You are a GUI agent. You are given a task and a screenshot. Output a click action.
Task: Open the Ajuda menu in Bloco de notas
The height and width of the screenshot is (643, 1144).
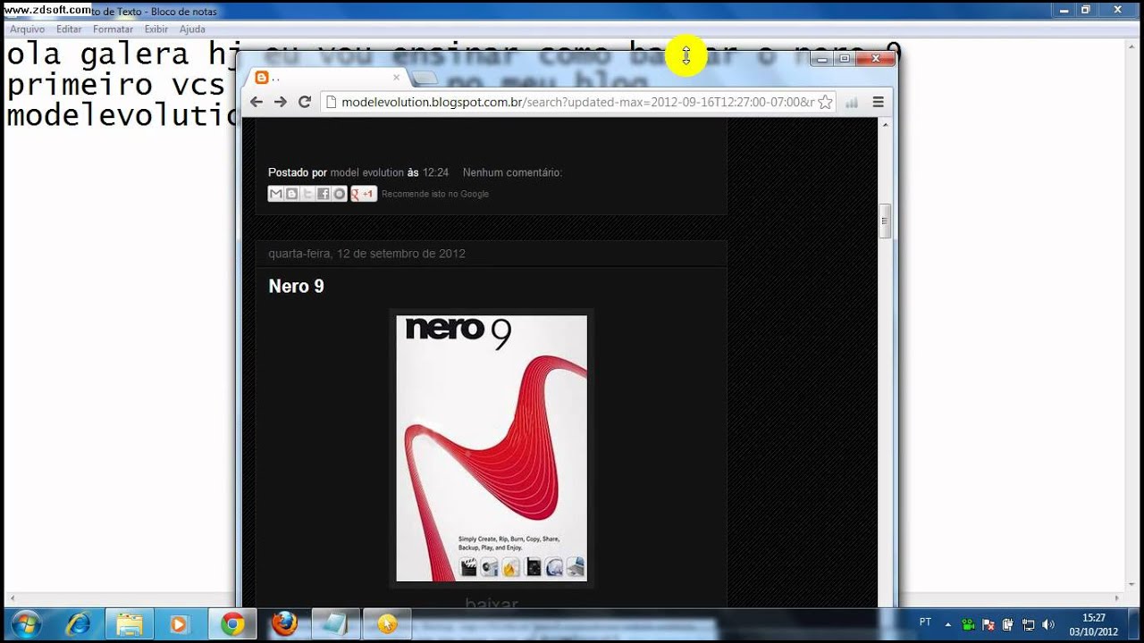coord(192,29)
